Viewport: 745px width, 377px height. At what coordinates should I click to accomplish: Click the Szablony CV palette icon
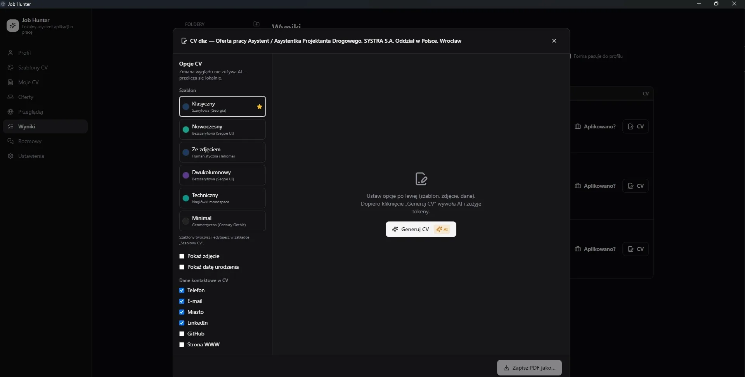[11, 67]
